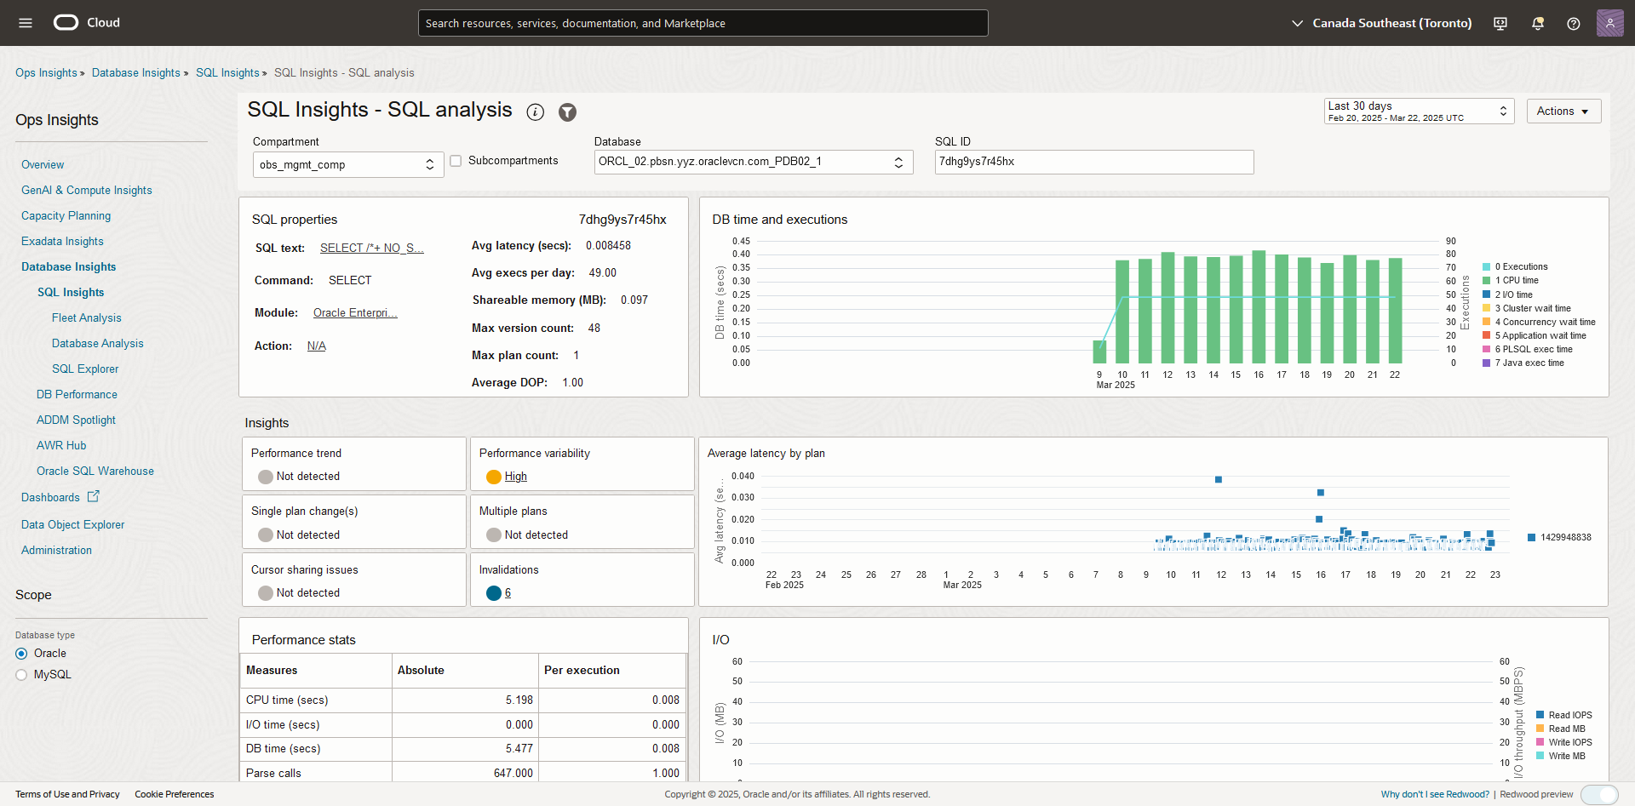Enable the Subcompartments checkbox
1635x806 pixels.
(456, 160)
